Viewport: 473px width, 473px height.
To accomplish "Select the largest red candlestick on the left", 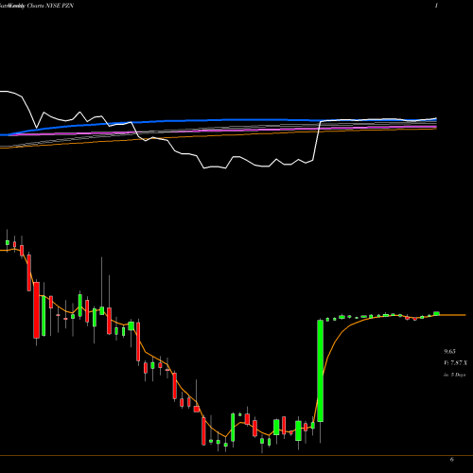I will tap(37, 310).
